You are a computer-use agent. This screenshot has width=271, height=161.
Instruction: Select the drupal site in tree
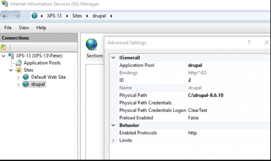coord(38,84)
